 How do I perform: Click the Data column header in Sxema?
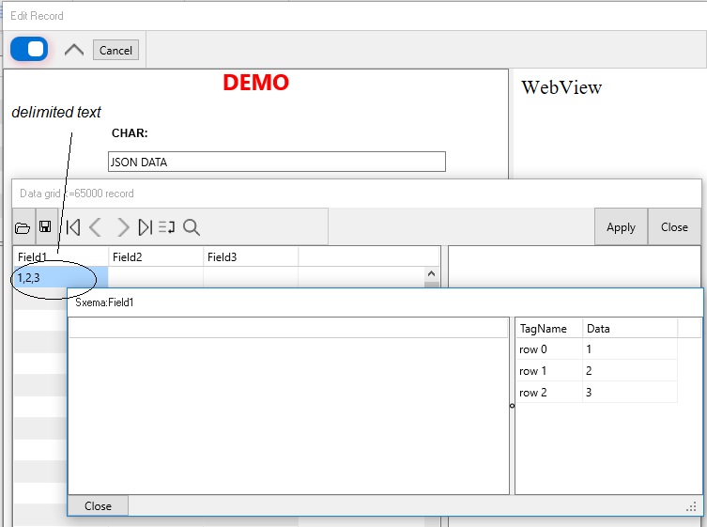[x=630, y=329]
